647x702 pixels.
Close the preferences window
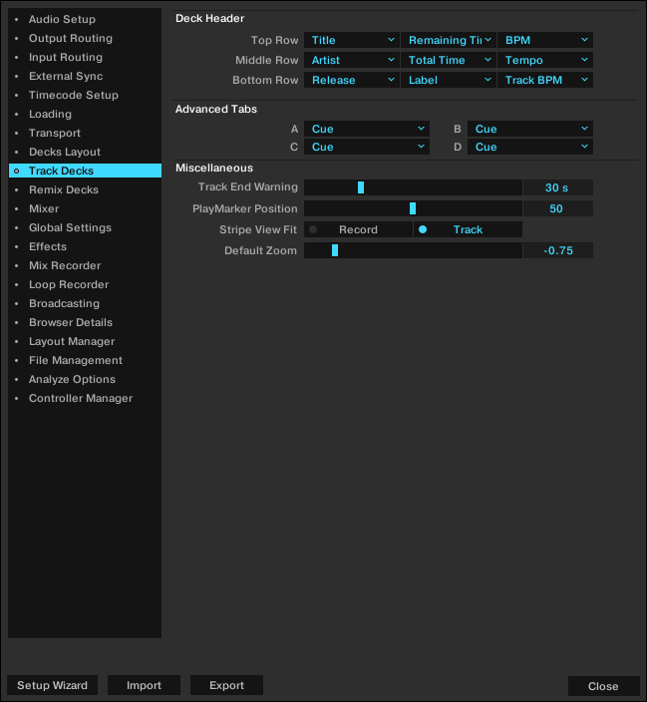pos(603,686)
